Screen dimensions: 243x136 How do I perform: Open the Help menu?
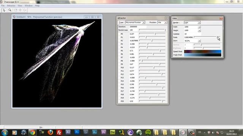pyautogui.click(x=37, y=6)
